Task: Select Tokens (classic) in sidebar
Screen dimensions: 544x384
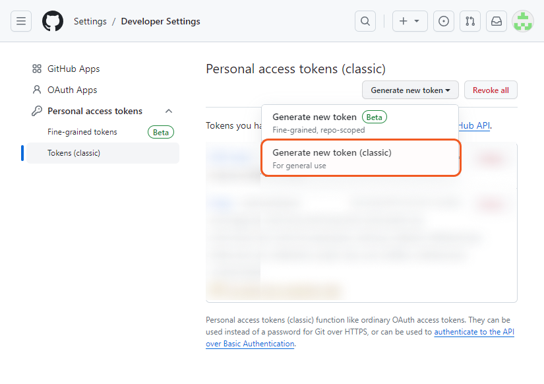Action: pos(74,153)
